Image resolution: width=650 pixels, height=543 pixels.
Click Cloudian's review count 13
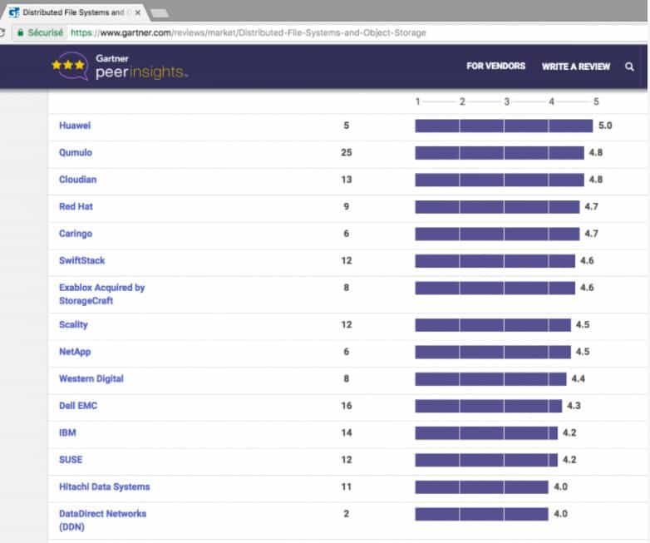pyautogui.click(x=347, y=180)
